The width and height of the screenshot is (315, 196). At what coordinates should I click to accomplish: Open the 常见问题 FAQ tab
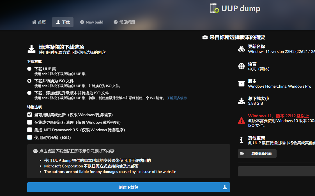124,22
